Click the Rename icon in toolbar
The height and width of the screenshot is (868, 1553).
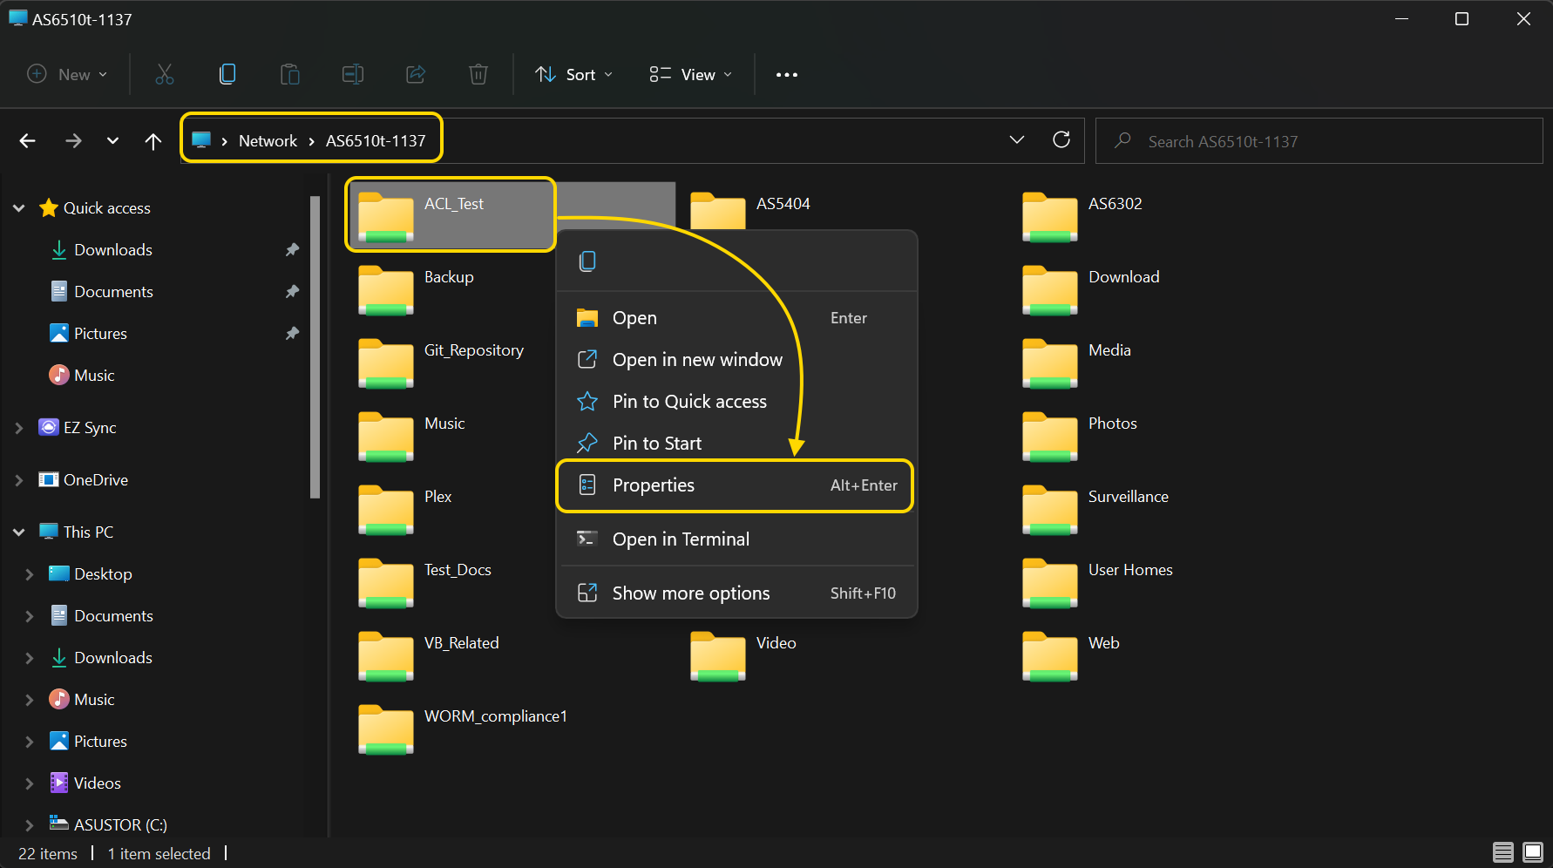pos(353,74)
